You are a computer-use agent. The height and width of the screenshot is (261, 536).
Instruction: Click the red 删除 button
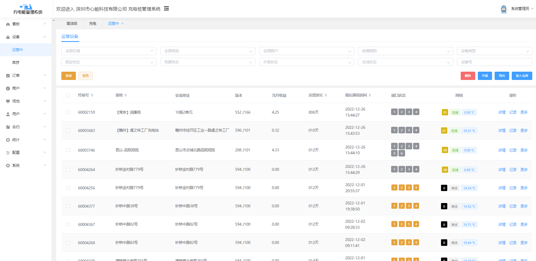click(x=468, y=76)
